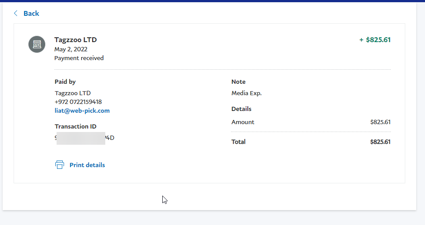Click the bold total $825.61 value
Screen dimensions: 425x225
pos(380,142)
